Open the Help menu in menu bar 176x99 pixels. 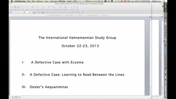coord(75,1)
